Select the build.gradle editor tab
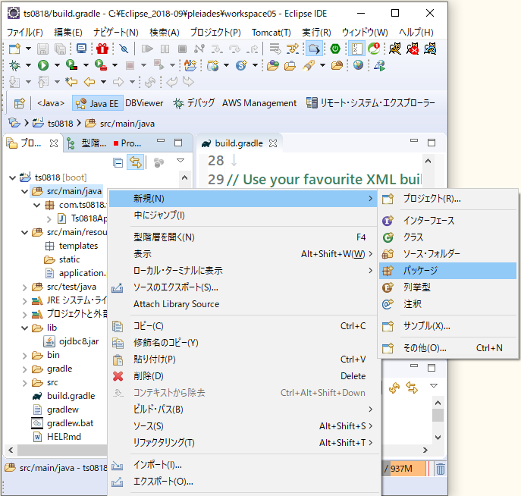This screenshot has width=521, height=496. [x=238, y=143]
